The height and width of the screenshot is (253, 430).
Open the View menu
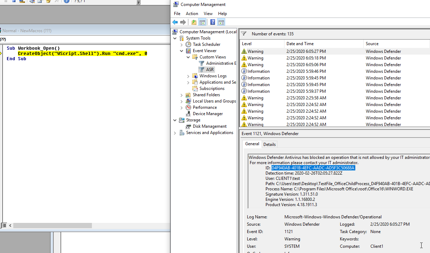[x=208, y=14]
